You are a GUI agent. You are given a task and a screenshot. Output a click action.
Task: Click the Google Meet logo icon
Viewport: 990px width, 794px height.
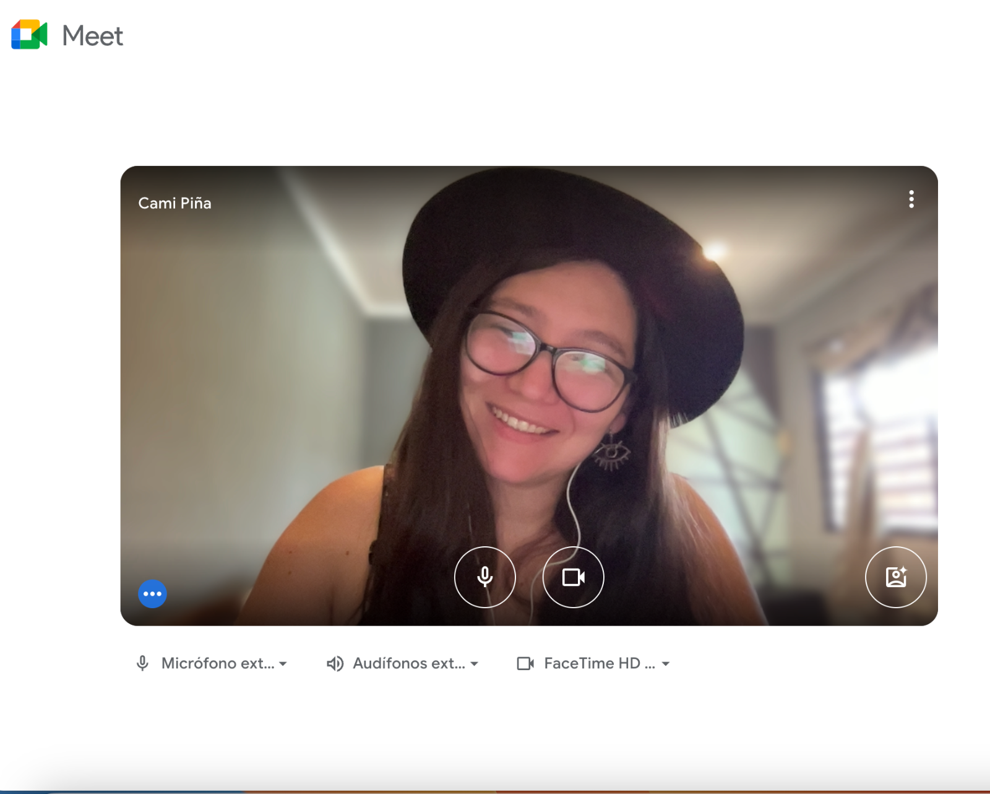click(x=29, y=35)
